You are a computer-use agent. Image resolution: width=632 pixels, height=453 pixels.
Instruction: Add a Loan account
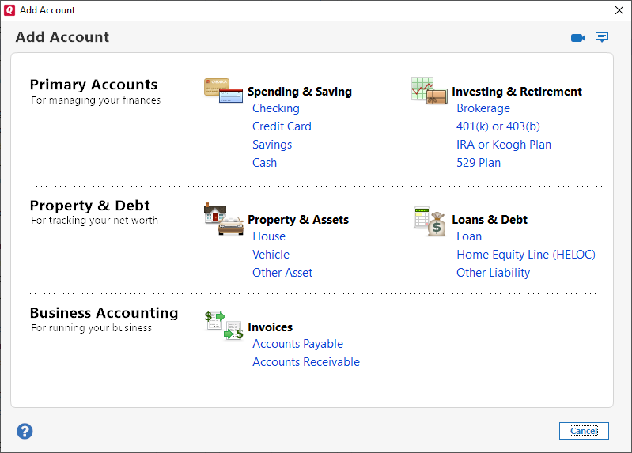(x=469, y=236)
